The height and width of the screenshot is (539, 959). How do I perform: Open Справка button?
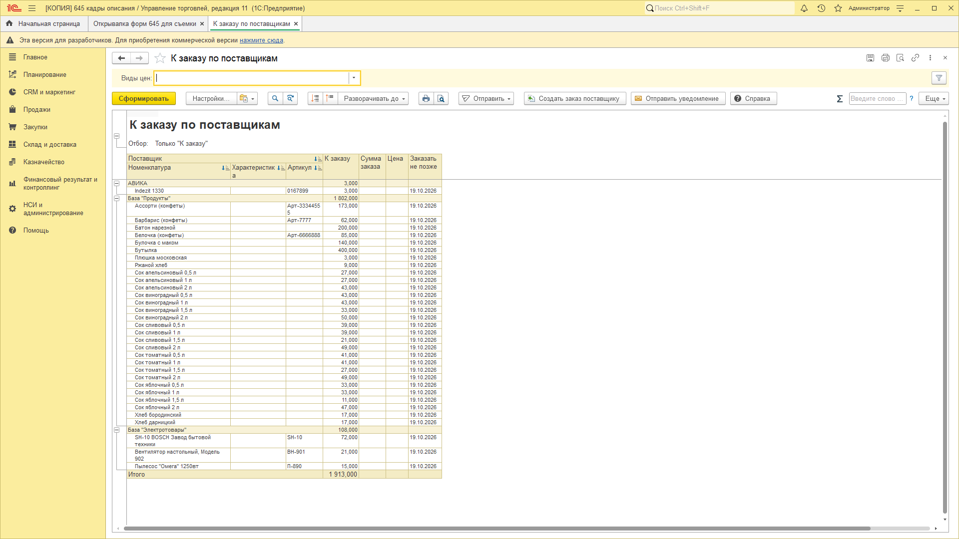point(753,99)
